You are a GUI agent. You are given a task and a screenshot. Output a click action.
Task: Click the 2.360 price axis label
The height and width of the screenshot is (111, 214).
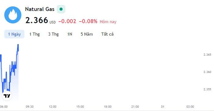click(207, 72)
